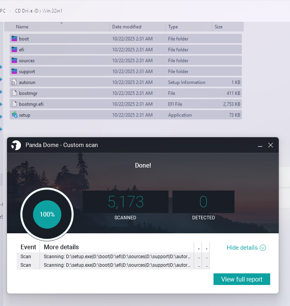Minimize the Panda Dome scan window
290x306 pixels.
tap(260, 145)
